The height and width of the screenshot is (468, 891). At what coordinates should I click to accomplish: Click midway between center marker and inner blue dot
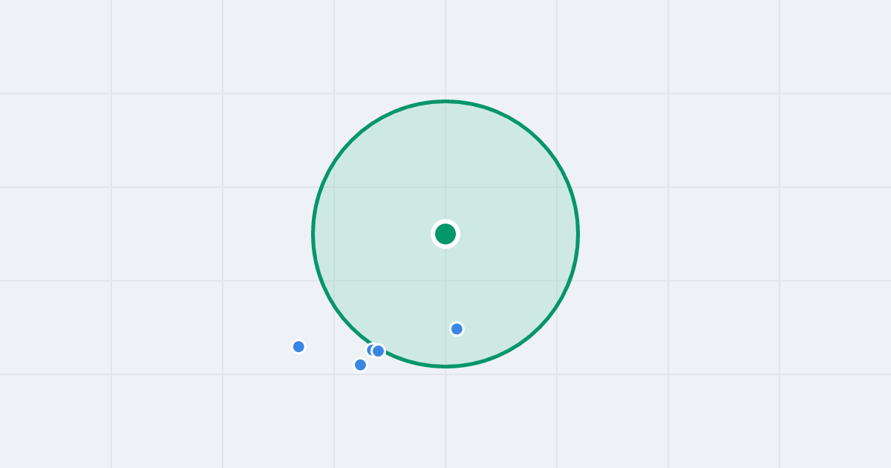451,282
